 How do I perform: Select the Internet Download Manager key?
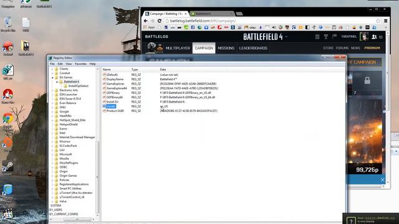[77, 137]
